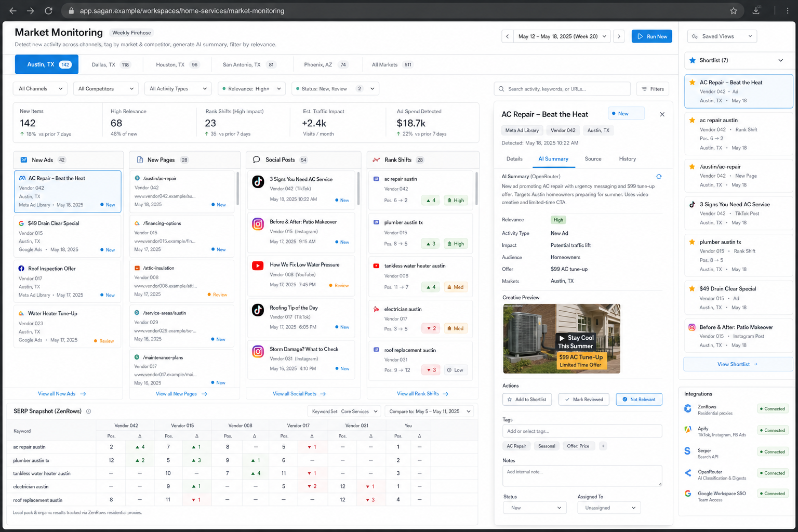Screen dimensions: 798x532
Task: Open browser downloads icon
Action: pos(756,10)
